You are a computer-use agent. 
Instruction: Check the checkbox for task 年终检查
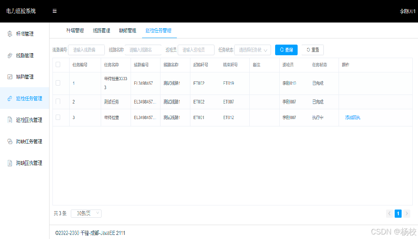pos(58,118)
